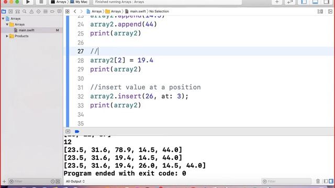Add editor on right icon
The height and width of the screenshot is (188, 335).
tap(330, 11)
